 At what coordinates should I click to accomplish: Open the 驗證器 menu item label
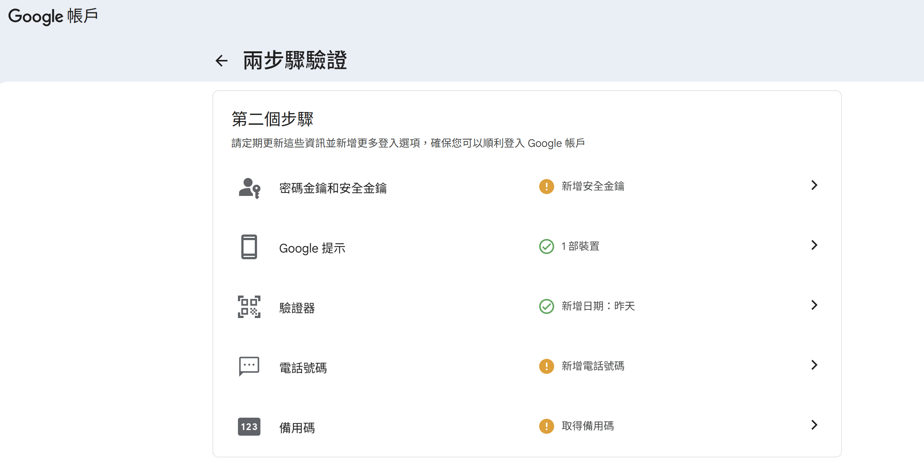pyautogui.click(x=297, y=308)
